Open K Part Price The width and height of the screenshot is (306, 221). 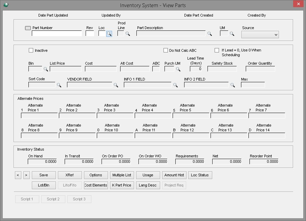point(122,185)
